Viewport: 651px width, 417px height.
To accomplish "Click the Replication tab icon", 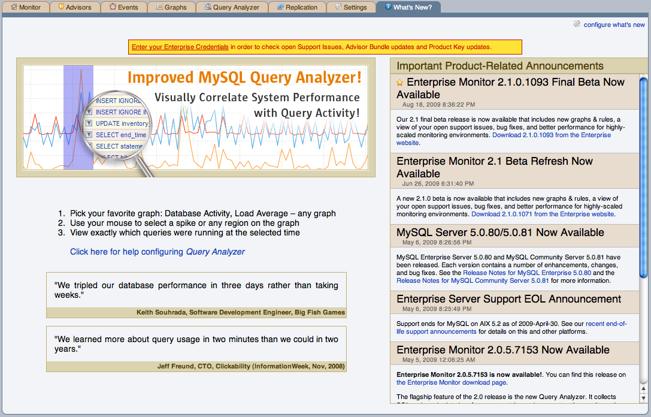I will pyautogui.click(x=280, y=7).
